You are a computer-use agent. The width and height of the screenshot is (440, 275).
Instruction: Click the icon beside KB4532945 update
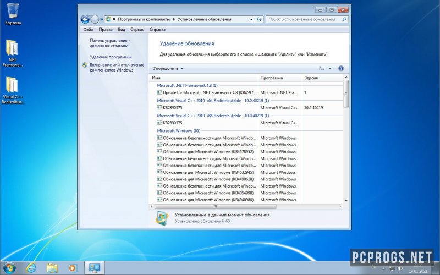coord(159,172)
